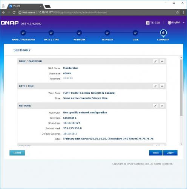This screenshot has height=189, width=187.
Task: Click the Apply button
Action: (170, 153)
